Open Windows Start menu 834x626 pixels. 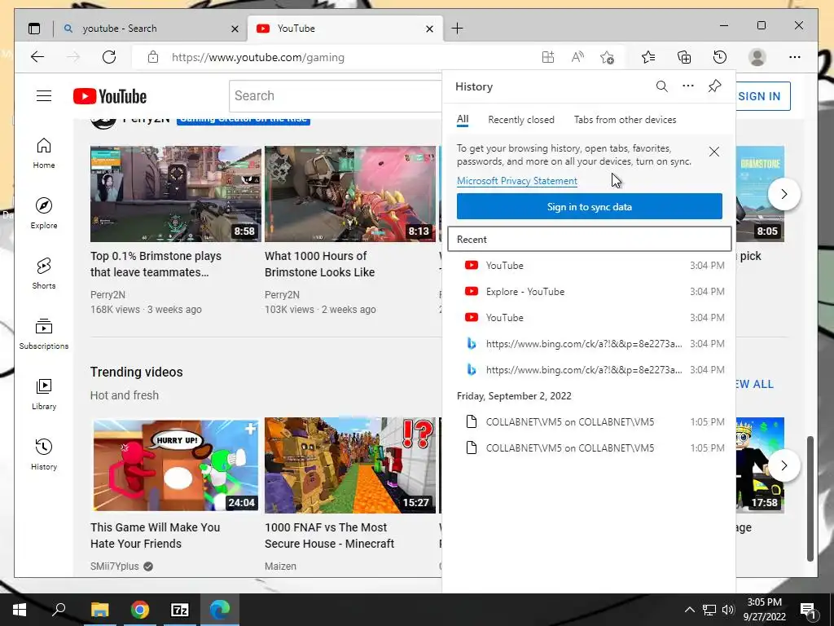point(20,610)
